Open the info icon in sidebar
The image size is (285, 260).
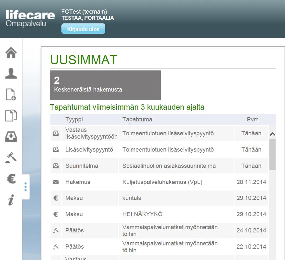click(11, 200)
